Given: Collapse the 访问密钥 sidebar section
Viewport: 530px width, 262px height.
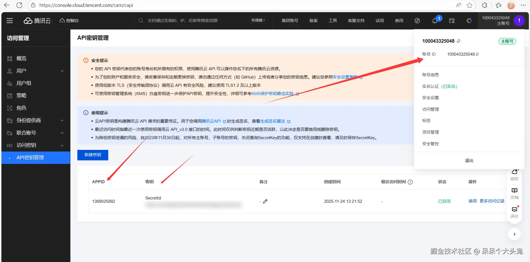Looking at the screenshot, I should [x=36, y=145].
